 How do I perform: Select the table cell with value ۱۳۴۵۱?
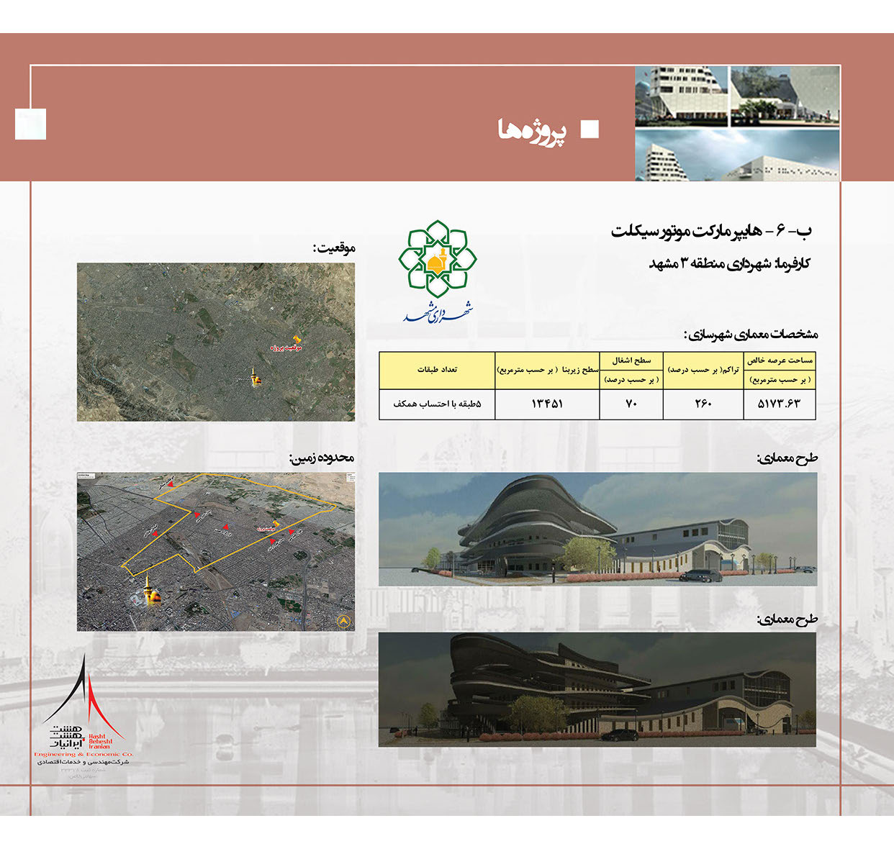547,404
